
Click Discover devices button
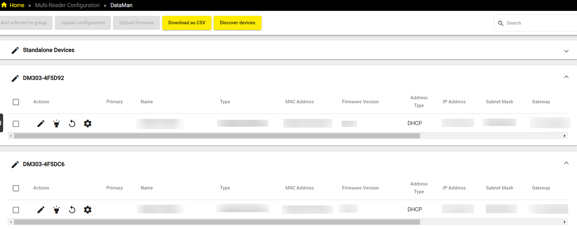(237, 23)
